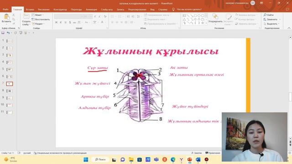
Task: Open the Файл (File) menu
Action: [x=5, y=9]
